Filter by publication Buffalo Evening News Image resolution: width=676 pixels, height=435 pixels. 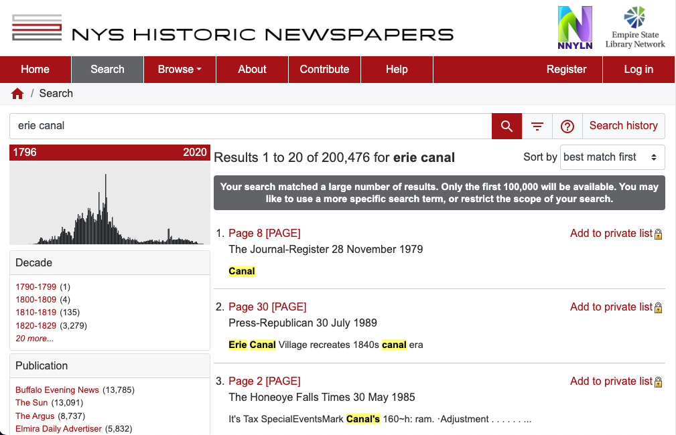(58, 390)
